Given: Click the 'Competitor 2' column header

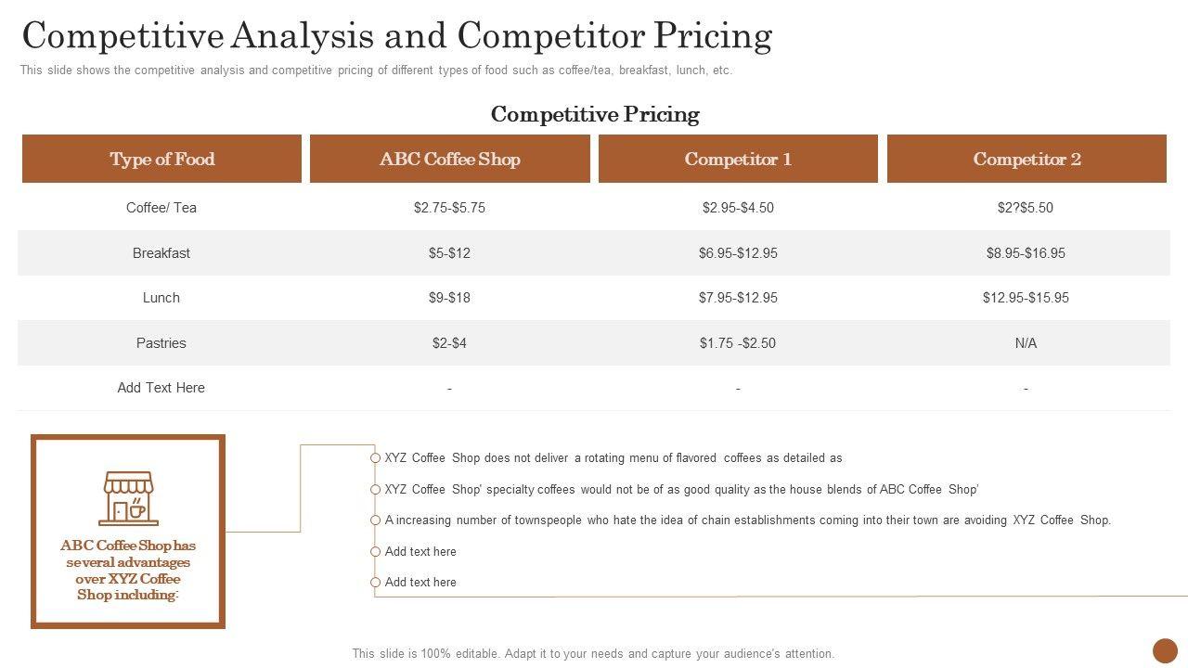Looking at the screenshot, I should [x=1027, y=159].
